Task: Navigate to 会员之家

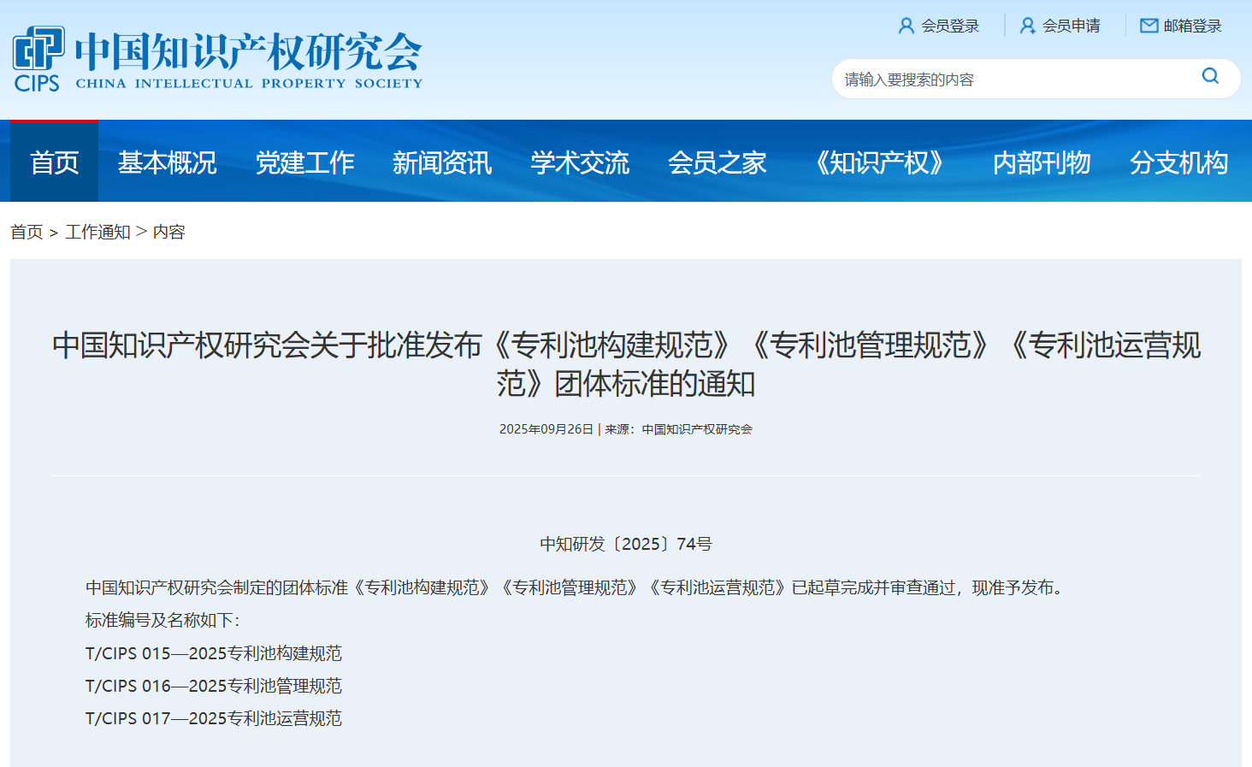Action: click(717, 162)
